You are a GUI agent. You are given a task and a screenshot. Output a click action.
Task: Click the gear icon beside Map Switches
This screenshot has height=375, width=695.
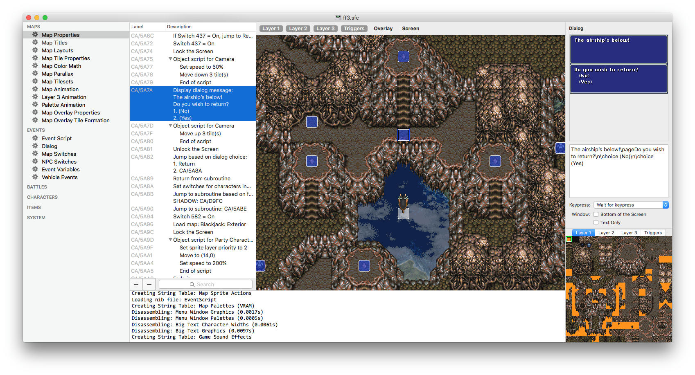point(35,154)
